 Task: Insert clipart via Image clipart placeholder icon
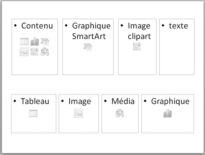(137, 46)
